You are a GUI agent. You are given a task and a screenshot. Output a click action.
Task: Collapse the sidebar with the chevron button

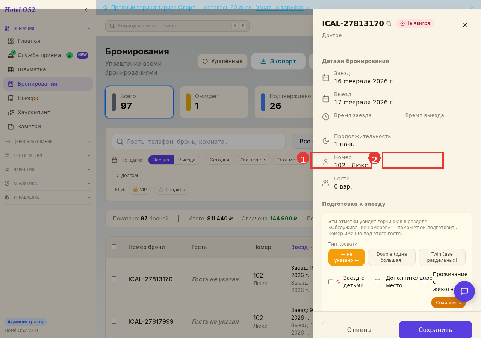(86, 10)
